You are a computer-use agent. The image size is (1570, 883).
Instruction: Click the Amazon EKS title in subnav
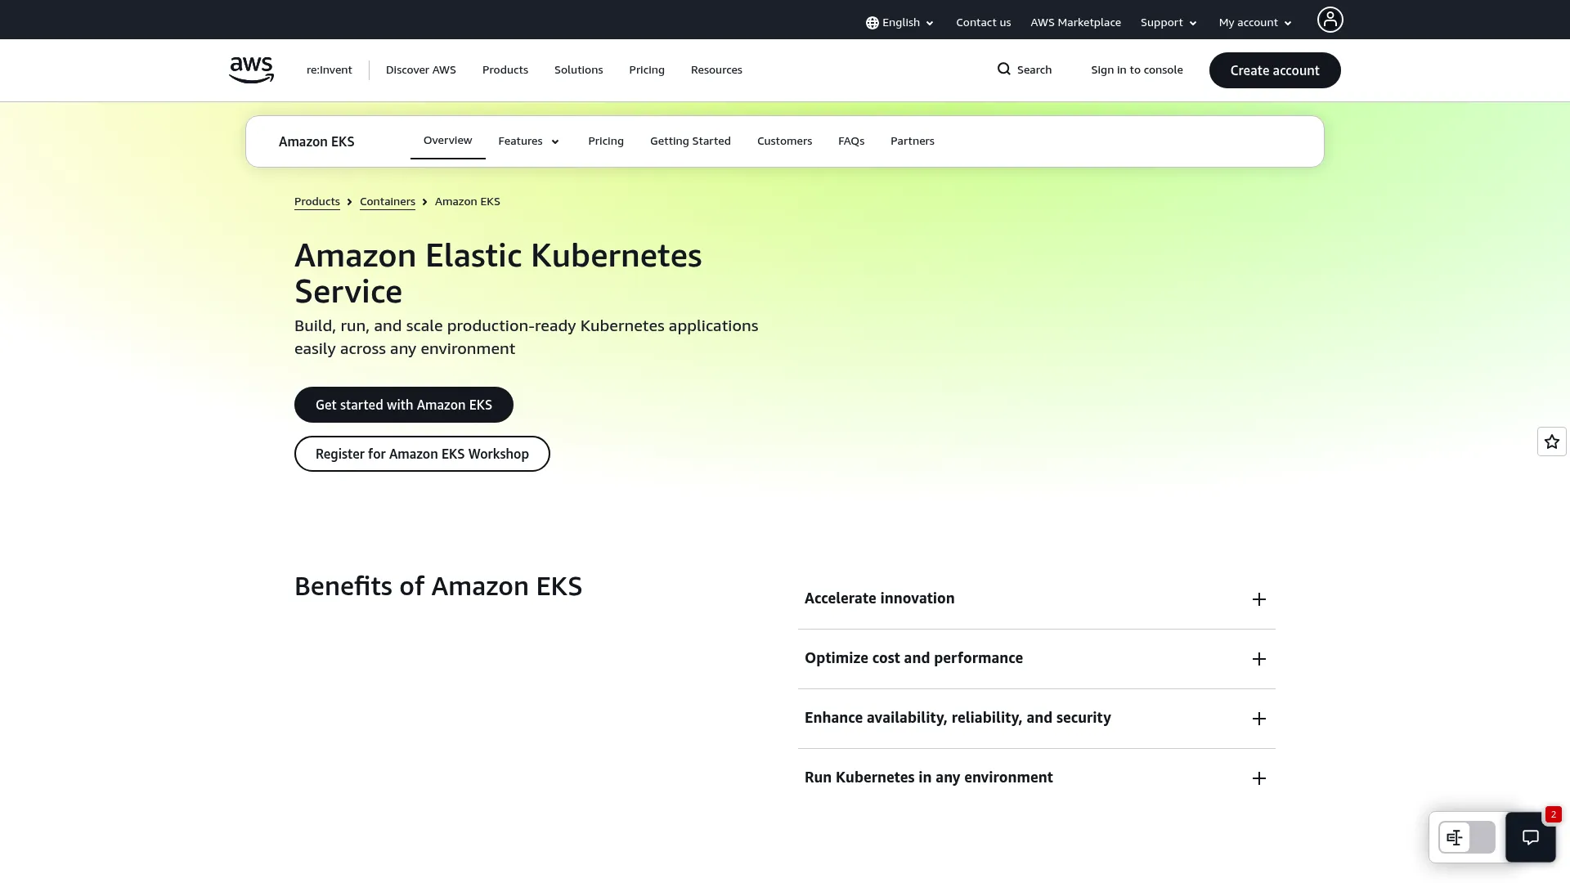316,142
